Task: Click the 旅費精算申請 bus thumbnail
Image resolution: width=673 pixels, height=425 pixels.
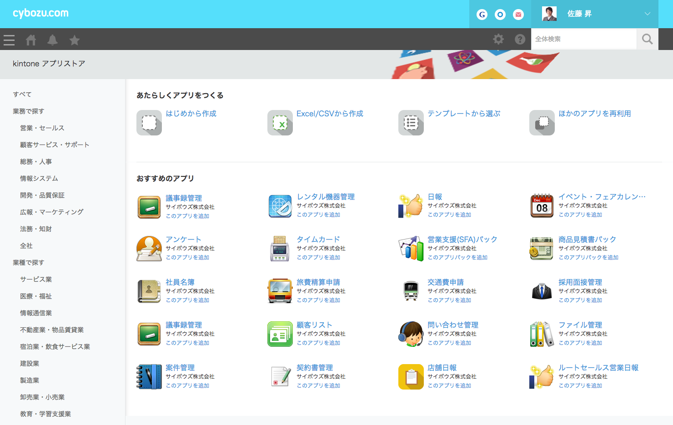Action: tap(280, 291)
